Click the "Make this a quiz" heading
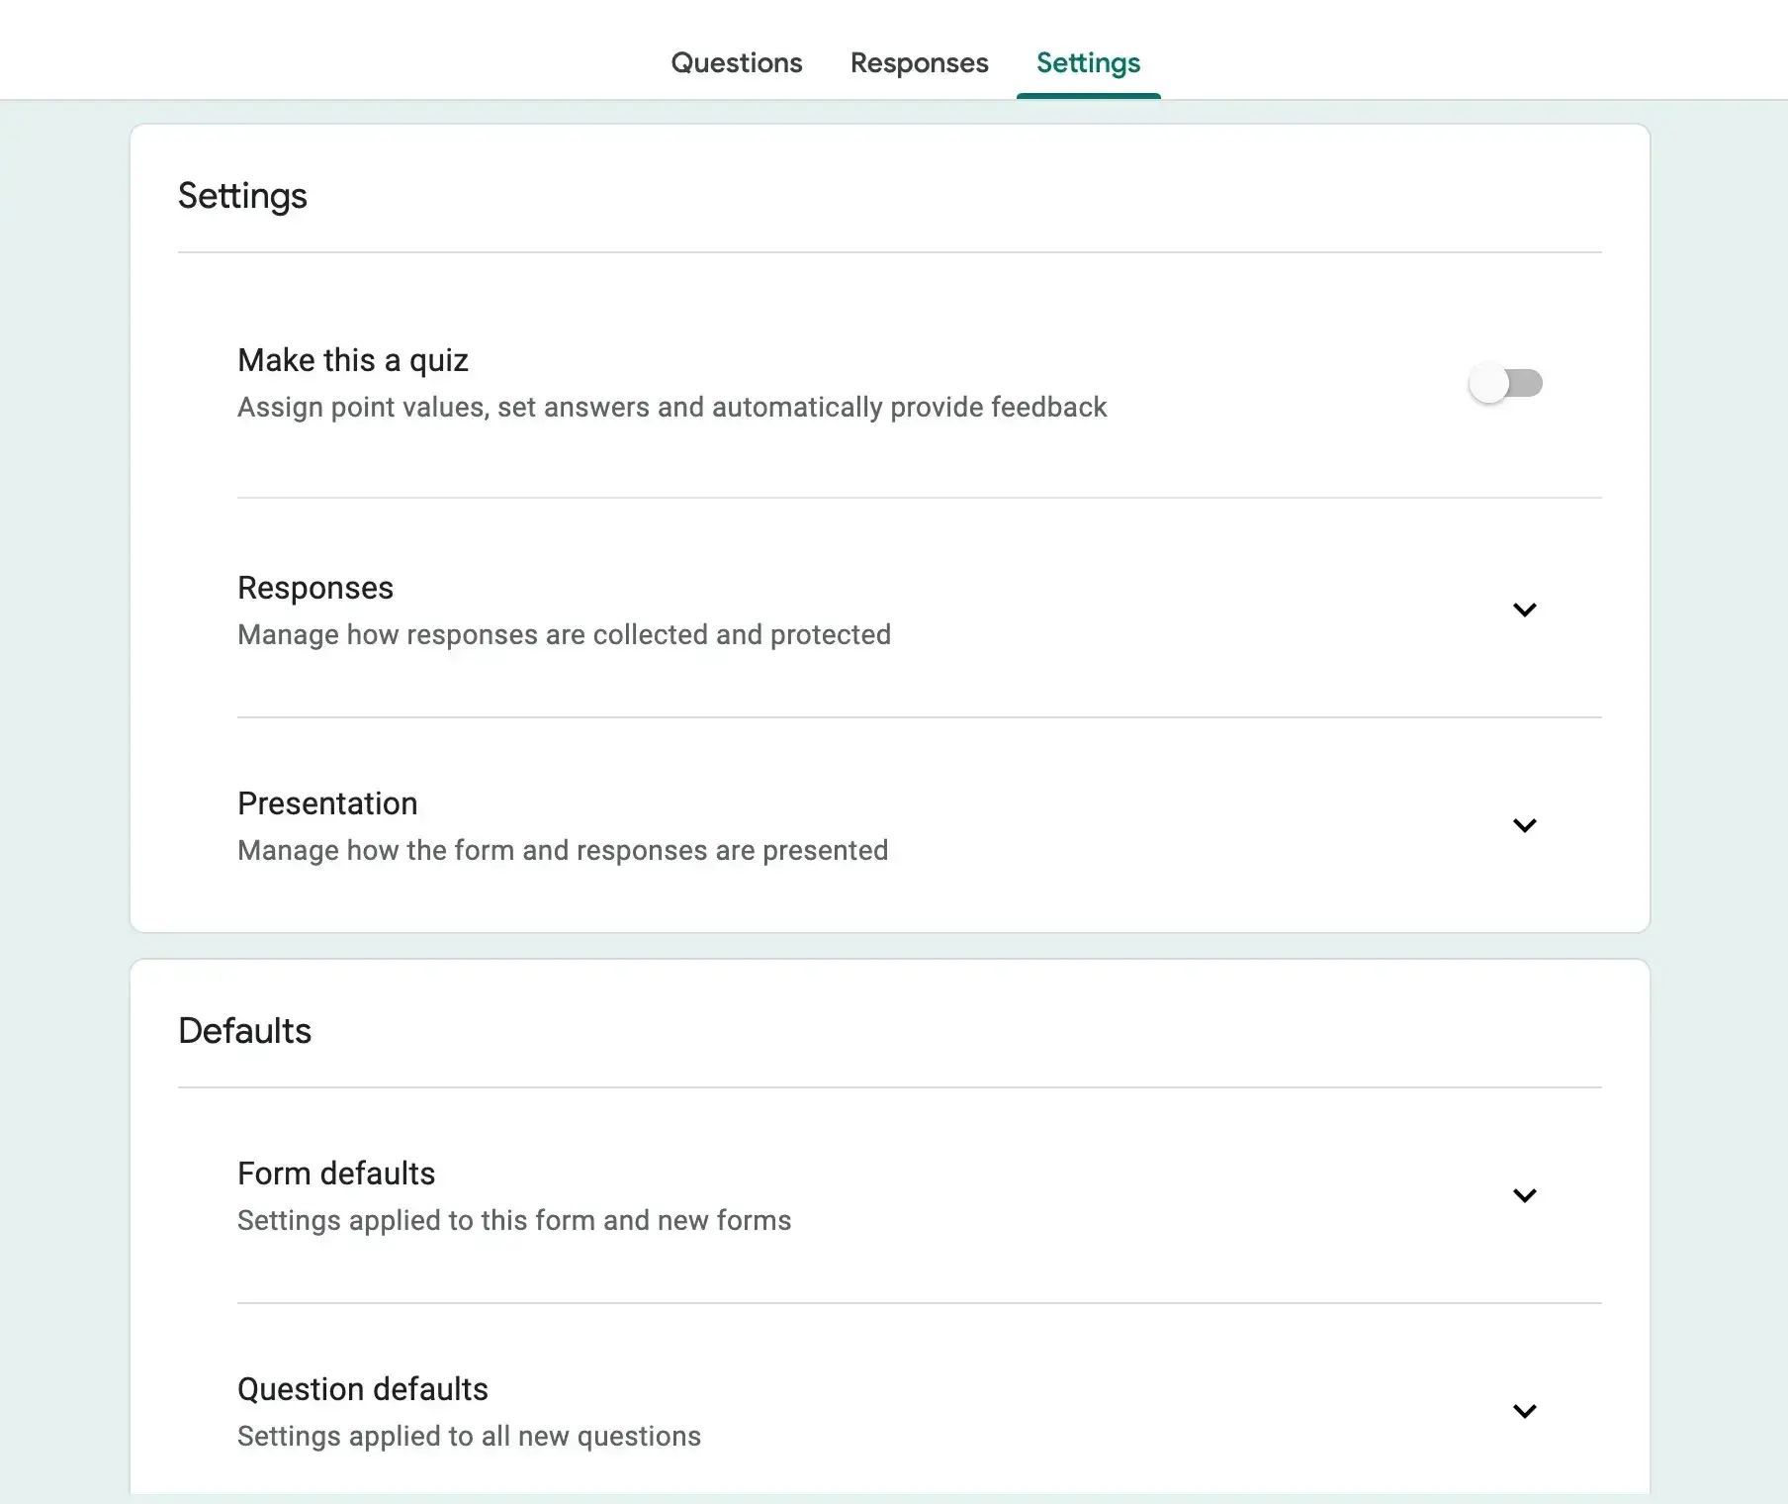The image size is (1788, 1504). pyautogui.click(x=352, y=359)
